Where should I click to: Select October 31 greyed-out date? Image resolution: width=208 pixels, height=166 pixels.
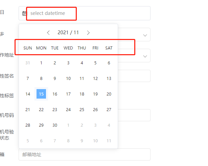[28, 63]
